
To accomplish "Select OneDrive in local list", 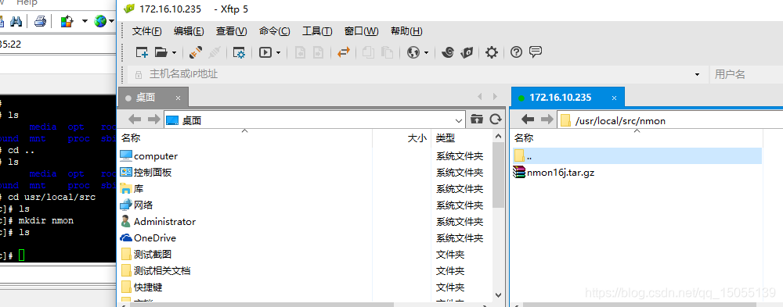I will pos(155,237).
